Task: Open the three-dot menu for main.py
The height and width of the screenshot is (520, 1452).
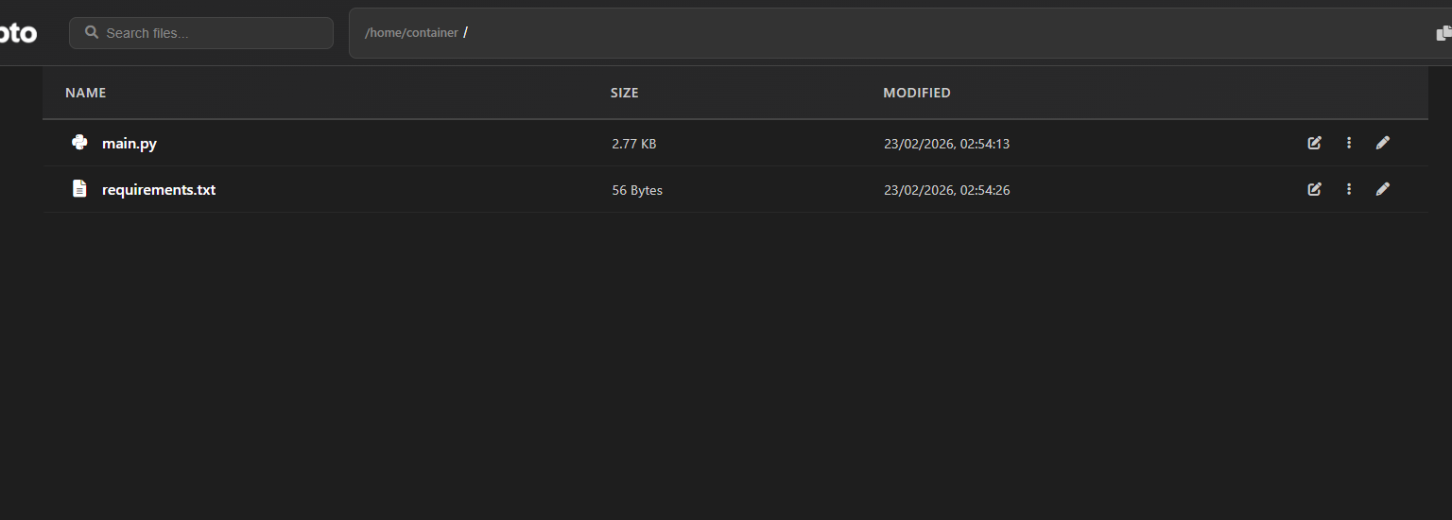Action: [x=1349, y=143]
